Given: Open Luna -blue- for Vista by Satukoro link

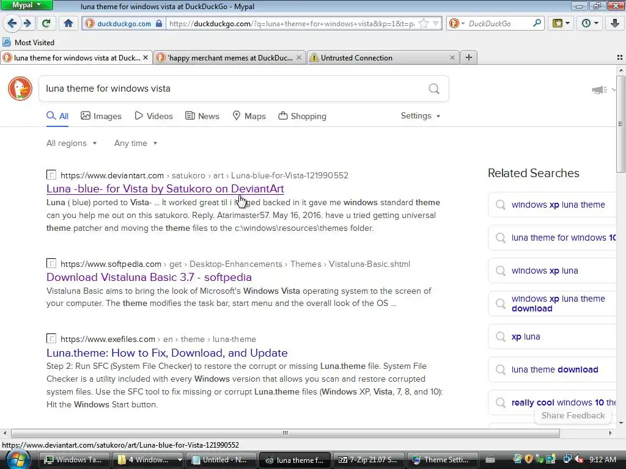Looking at the screenshot, I should coord(165,189).
